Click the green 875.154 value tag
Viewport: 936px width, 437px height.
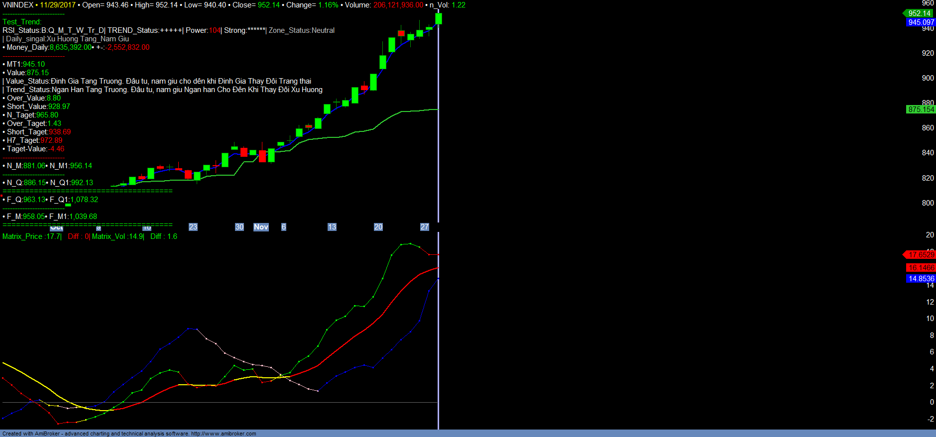pyautogui.click(x=921, y=109)
